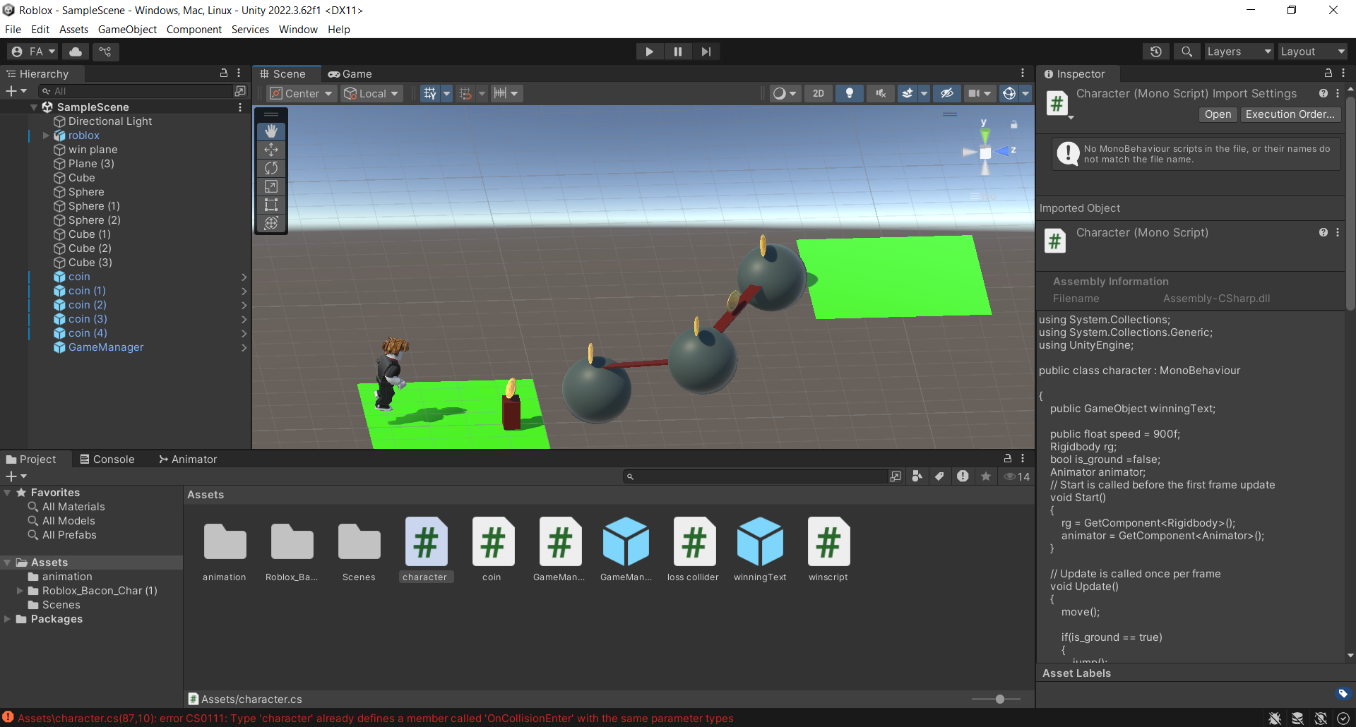Click the Execution Order button in the Inspector
The image size is (1356, 727).
(1290, 114)
